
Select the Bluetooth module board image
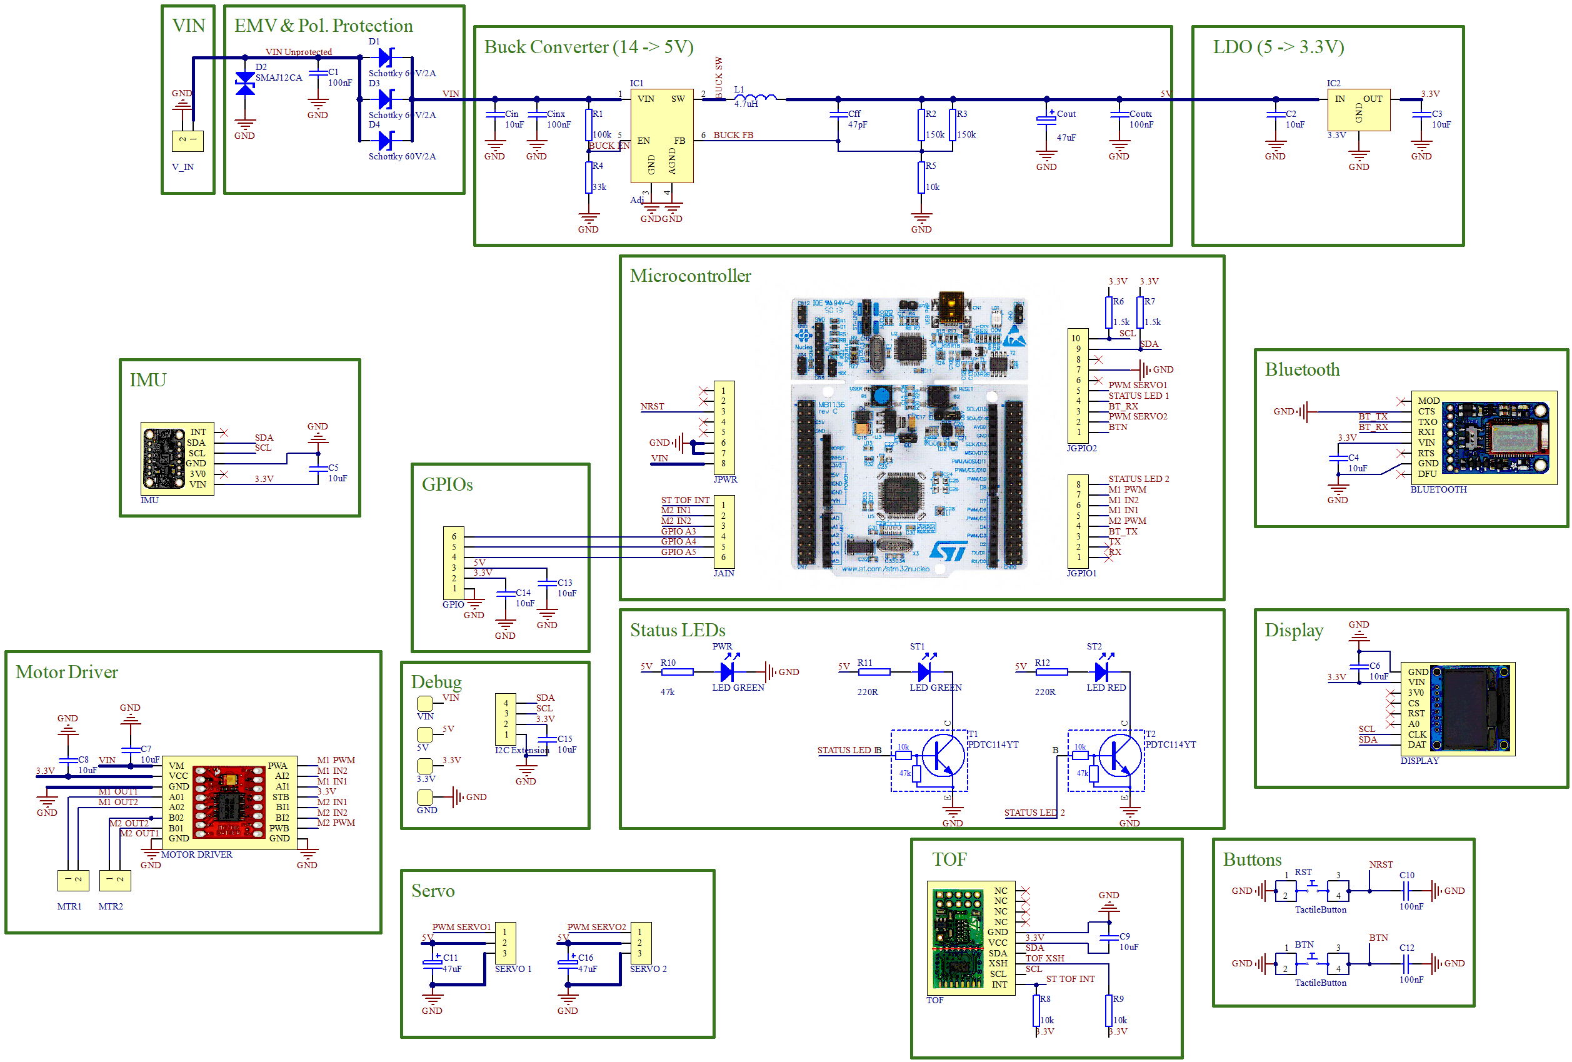point(1495,438)
